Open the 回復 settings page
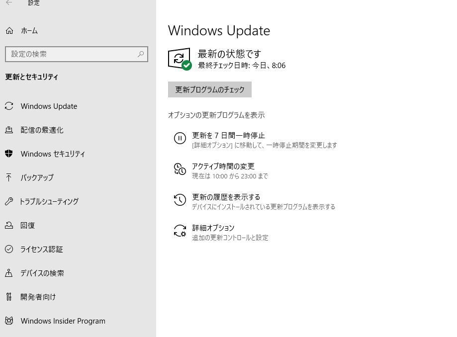 (x=28, y=225)
